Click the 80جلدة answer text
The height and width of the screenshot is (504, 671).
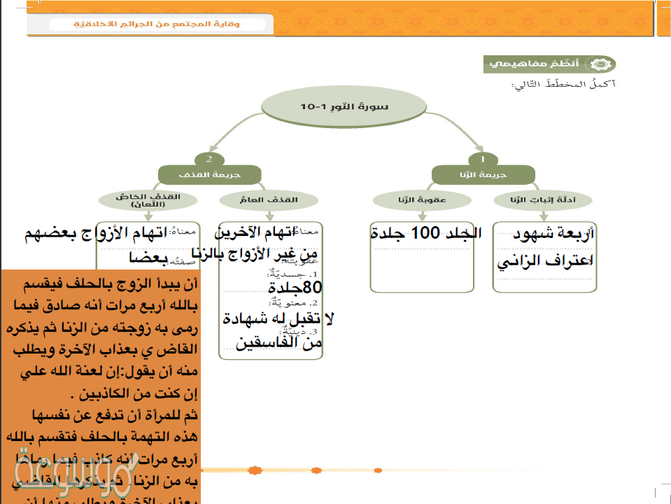295,287
